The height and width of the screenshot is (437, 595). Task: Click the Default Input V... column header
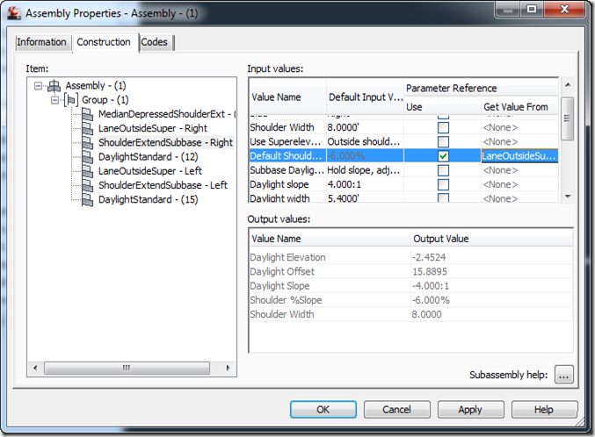click(366, 97)
